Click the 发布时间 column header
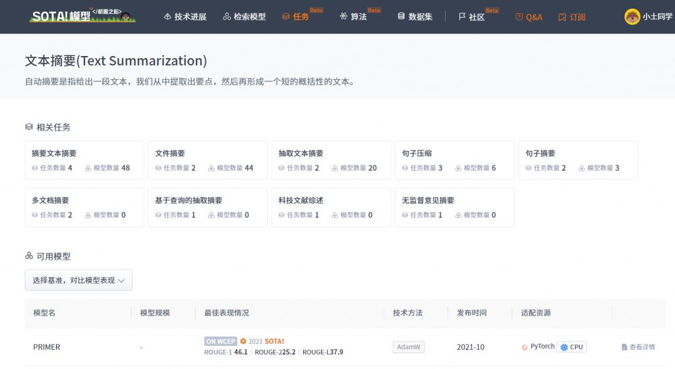Viewport: 675px width, 369px height. coord(472,313)
